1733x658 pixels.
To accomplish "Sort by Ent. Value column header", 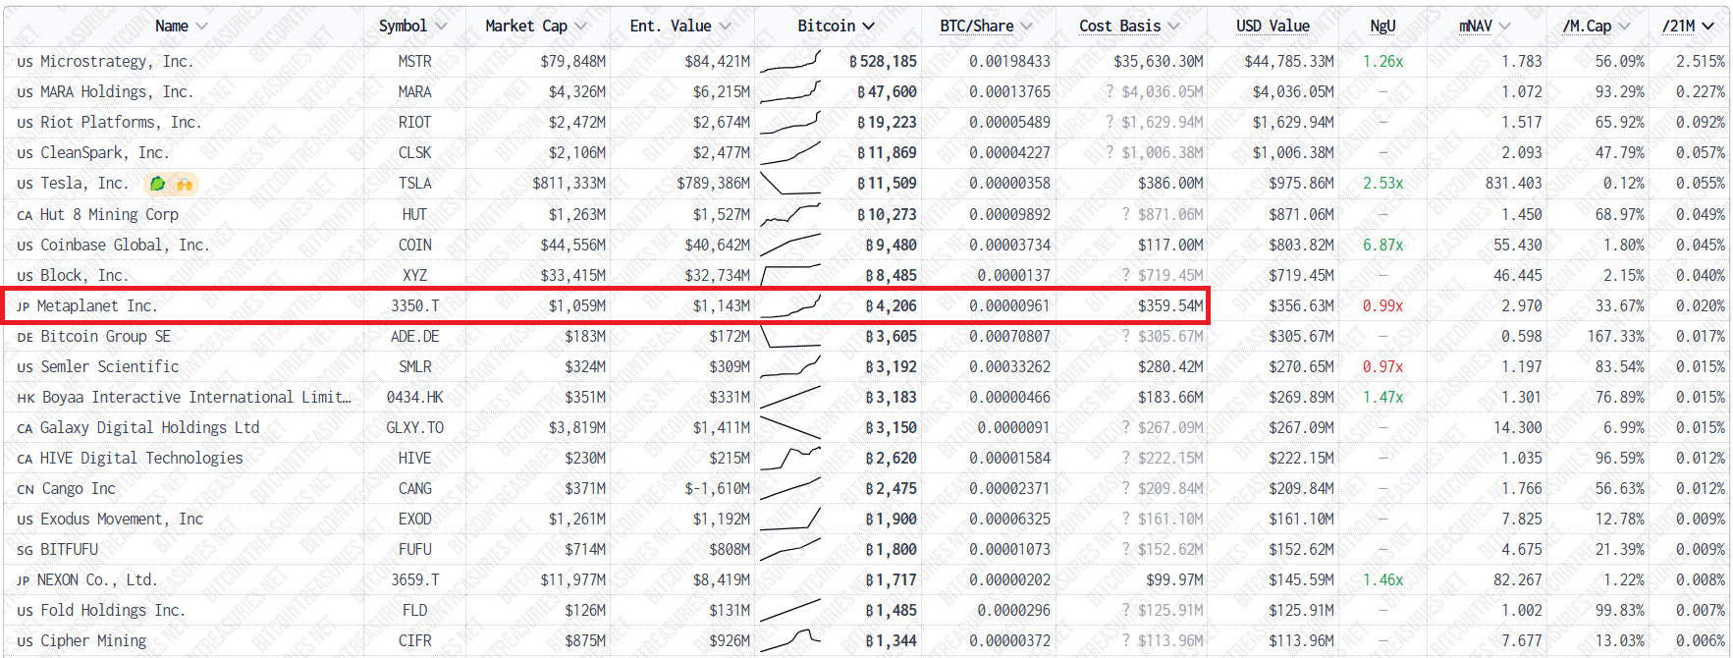I will tap(680, 27).
